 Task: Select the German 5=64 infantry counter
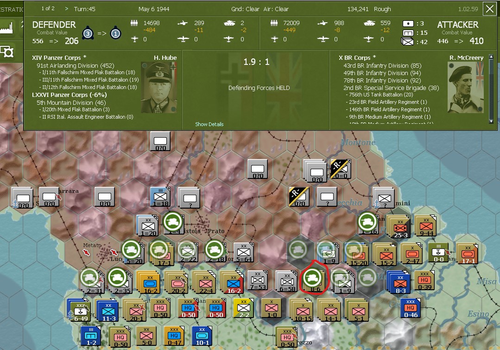click(x=243, y=252)
